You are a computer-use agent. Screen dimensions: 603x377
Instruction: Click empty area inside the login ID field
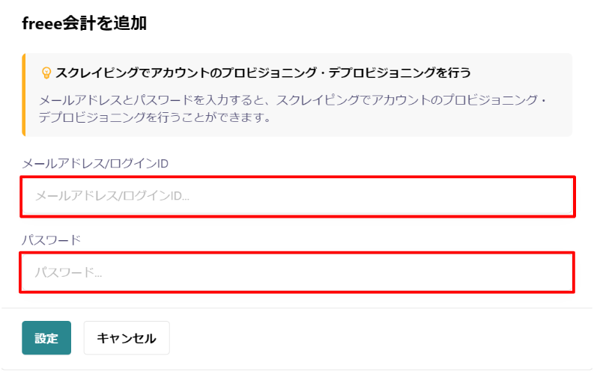pos(381,196)
